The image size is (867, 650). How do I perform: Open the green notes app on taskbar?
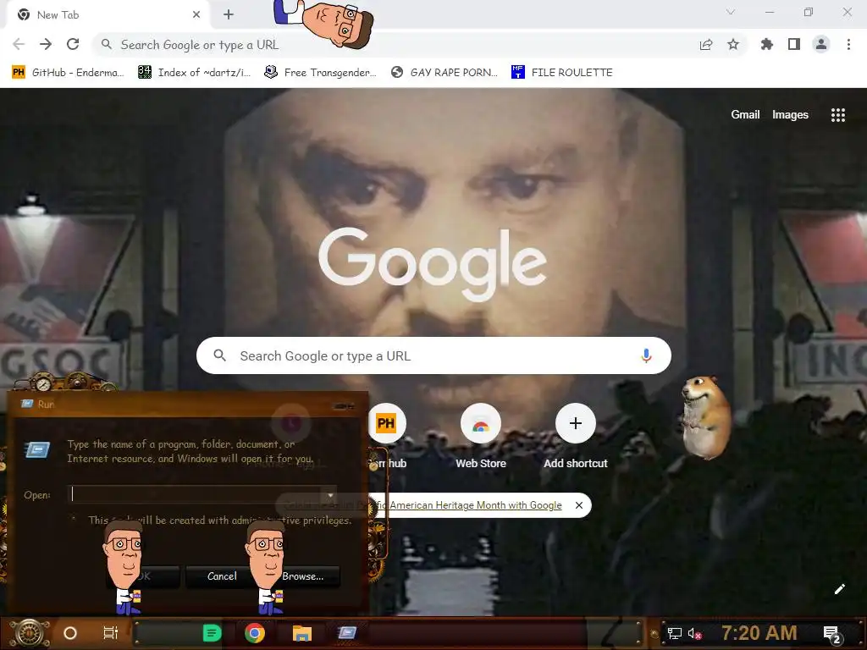[212, 633]
